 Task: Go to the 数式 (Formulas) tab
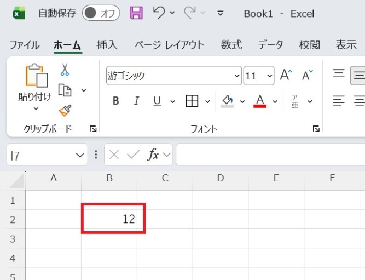click(x=231, y=45)
